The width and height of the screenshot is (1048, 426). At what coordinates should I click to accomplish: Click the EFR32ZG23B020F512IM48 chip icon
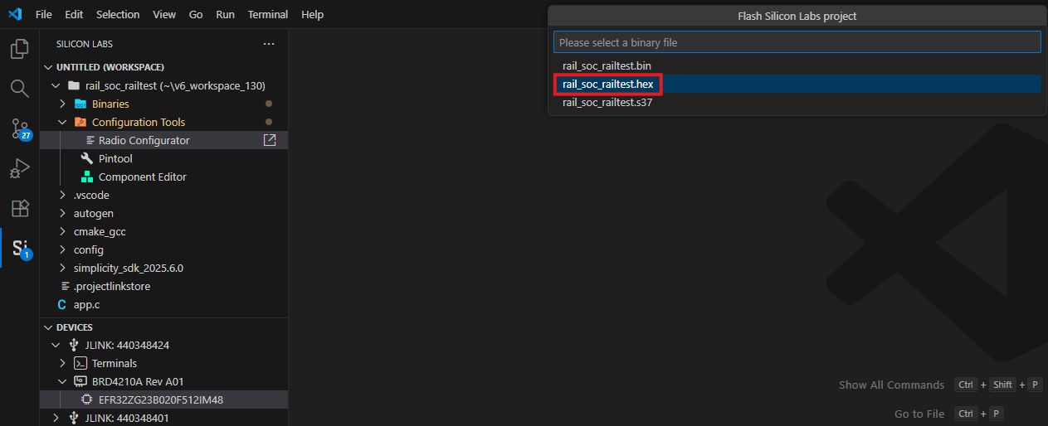coord(86,399)
